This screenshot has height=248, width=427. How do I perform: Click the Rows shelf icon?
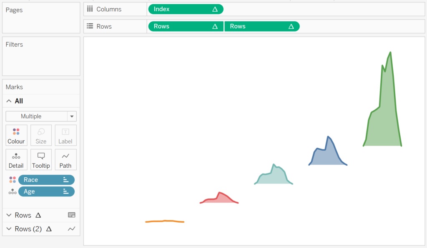[x=90, y=26]
